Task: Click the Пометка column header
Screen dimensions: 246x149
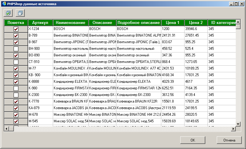Action: pos(16,22)
